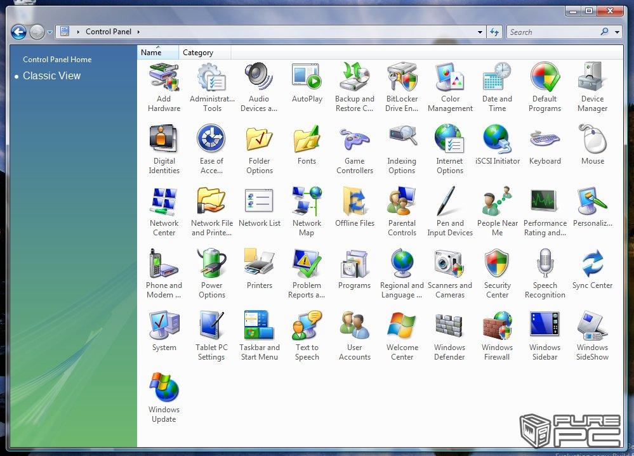This screenshot has height=456, width=634.
Task: Open Personalization settings
Action: click(x=592, y=207)
